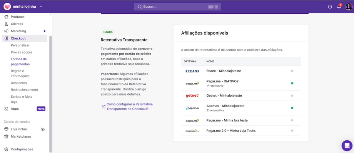
Task: Click the Novo badge next to Apps
Action: pos(41,109)
